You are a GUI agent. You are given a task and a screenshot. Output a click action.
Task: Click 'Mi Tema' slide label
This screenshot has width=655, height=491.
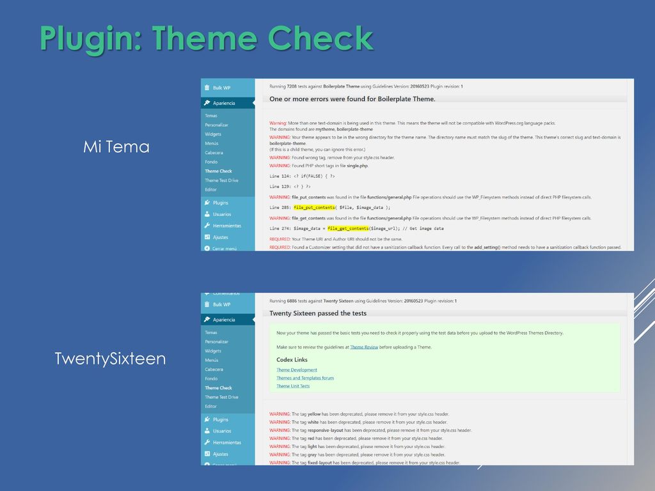pos(116,146)
